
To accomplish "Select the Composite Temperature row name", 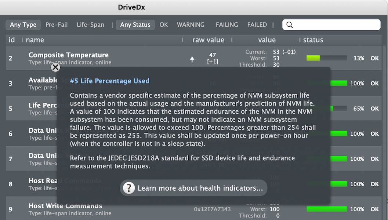I will (69, 55).
